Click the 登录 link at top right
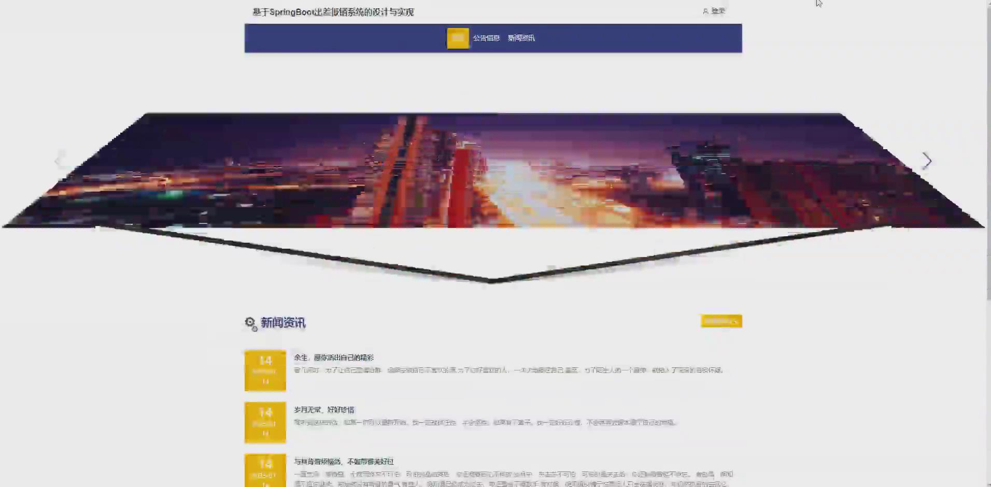The height and width of the screenshot is (487, 991). 717,10
